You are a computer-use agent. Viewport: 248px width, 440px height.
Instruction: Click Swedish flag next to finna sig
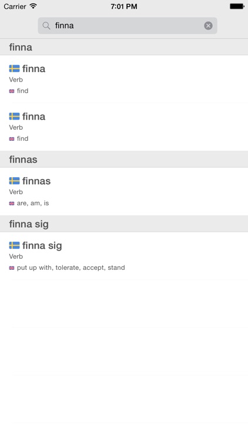(x=14, y=245)
